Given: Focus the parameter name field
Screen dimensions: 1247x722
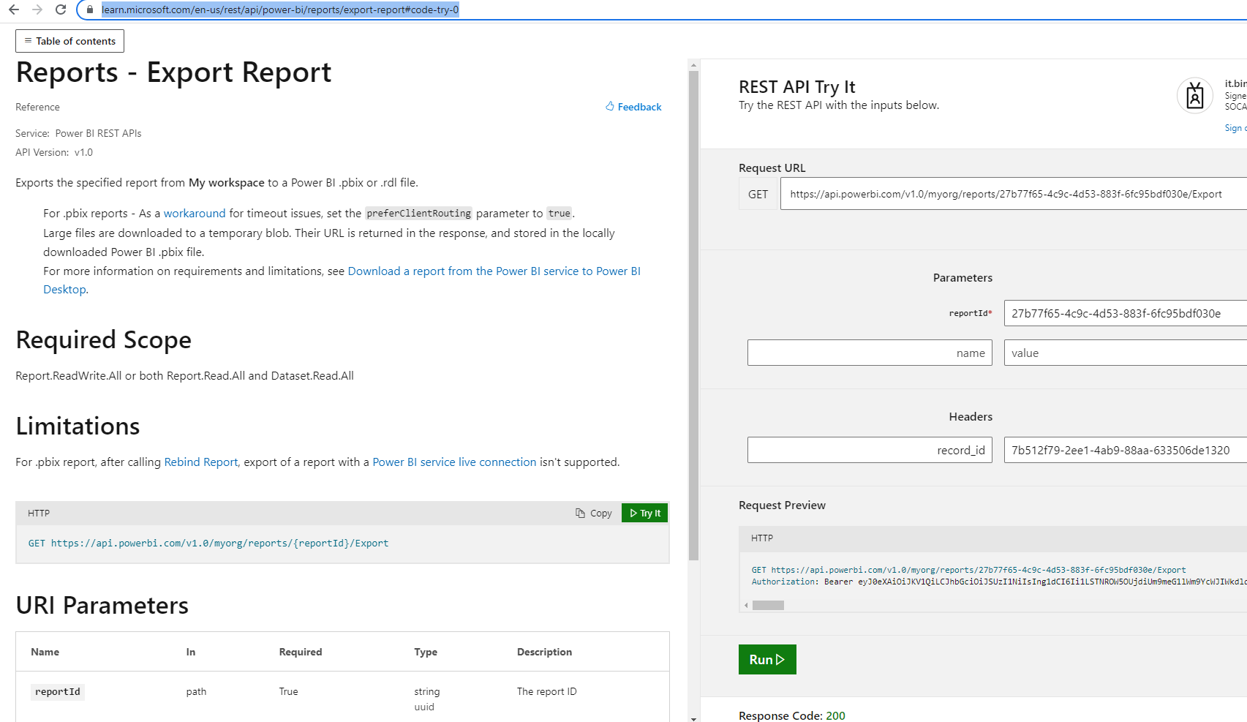Looking at the screenshot, I should pyautogui.click(x=870, y=353).
